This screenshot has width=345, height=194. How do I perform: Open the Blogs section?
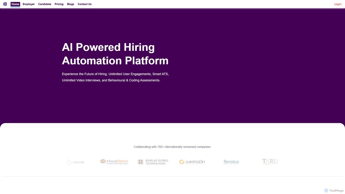71,4
